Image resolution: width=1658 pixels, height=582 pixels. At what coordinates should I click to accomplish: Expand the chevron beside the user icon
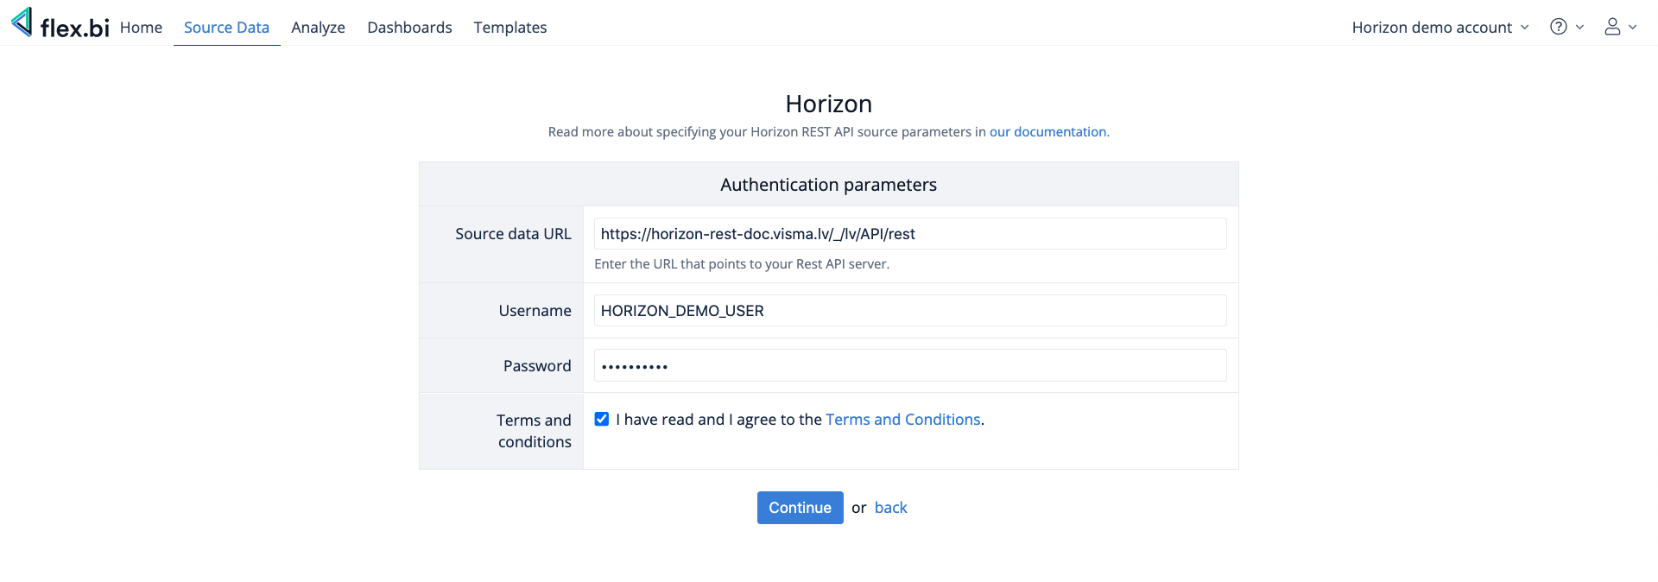(x=1632, y=27)
